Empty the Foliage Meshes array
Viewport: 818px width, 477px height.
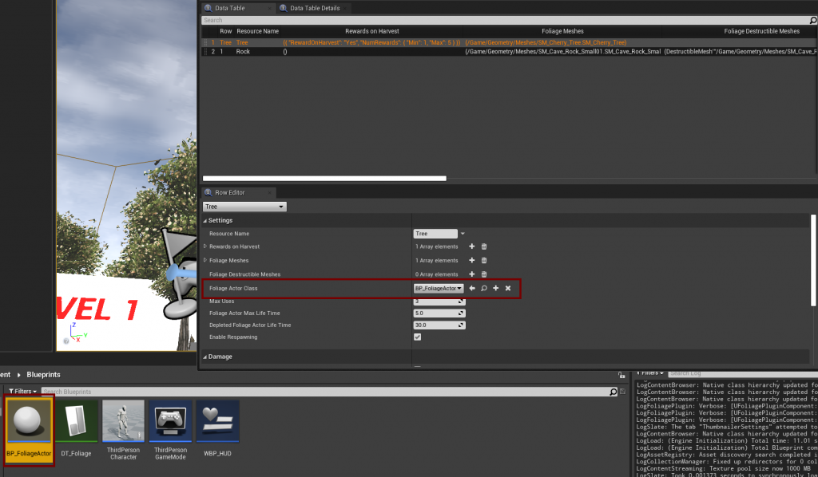click(x=483, y=260)
